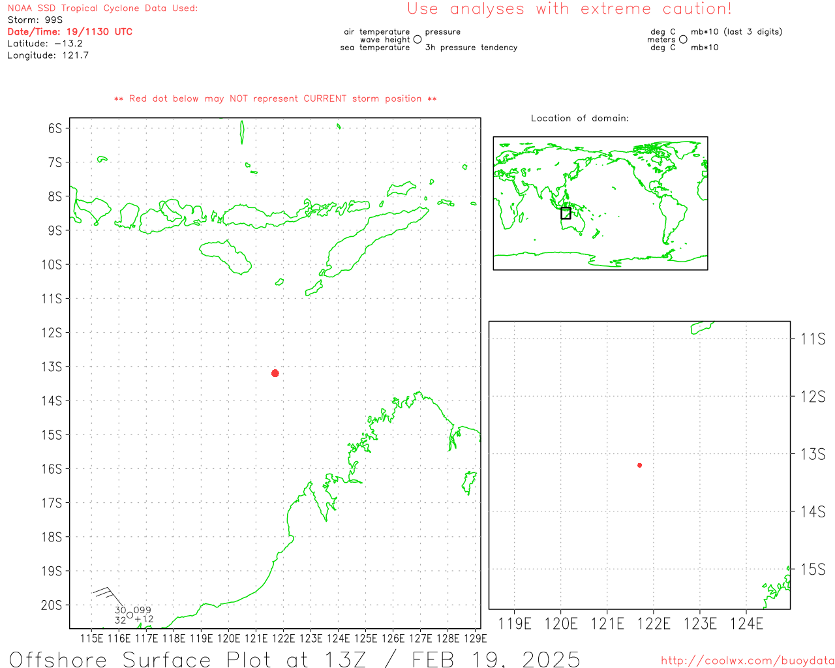Click the '125E' longitude label on main map
Screen dimensions: 835x668
(365, 638)
